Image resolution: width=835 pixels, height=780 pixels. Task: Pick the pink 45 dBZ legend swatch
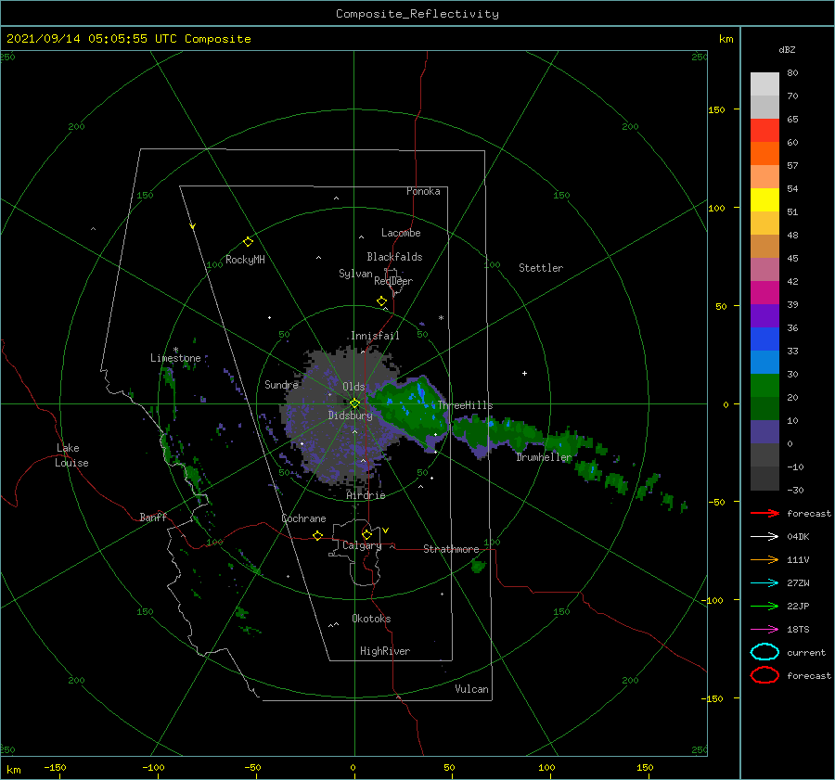pos(764,269)
